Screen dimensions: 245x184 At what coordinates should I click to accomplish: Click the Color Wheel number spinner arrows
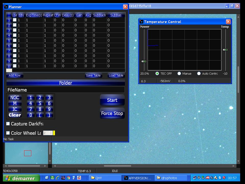pyautogui.click(x=51, y=133)
